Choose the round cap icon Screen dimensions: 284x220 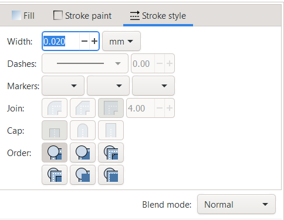(83, 130)
